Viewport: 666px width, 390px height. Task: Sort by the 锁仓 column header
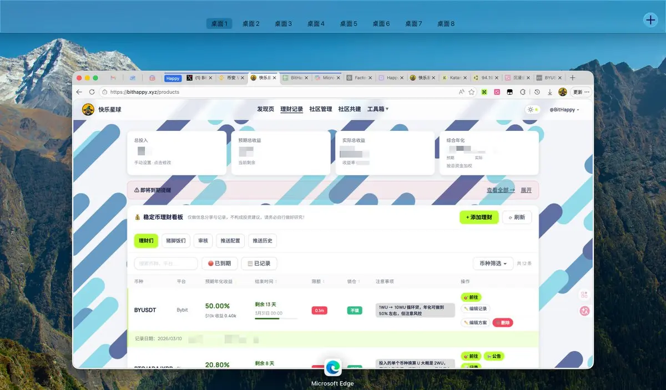(x=352, y=281)
